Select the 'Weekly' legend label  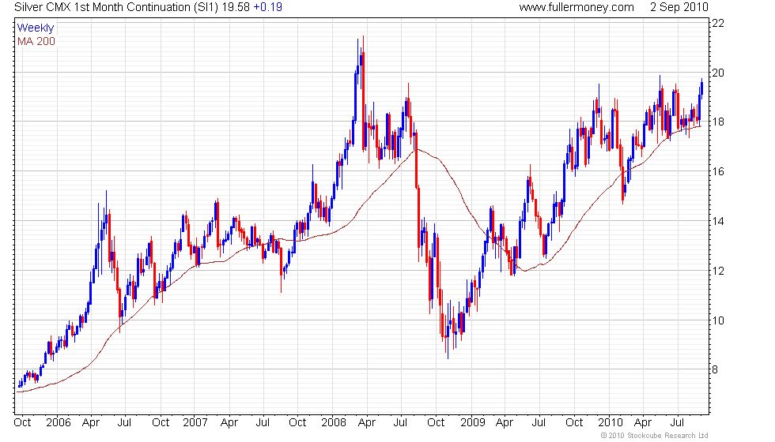coord(35,28)
